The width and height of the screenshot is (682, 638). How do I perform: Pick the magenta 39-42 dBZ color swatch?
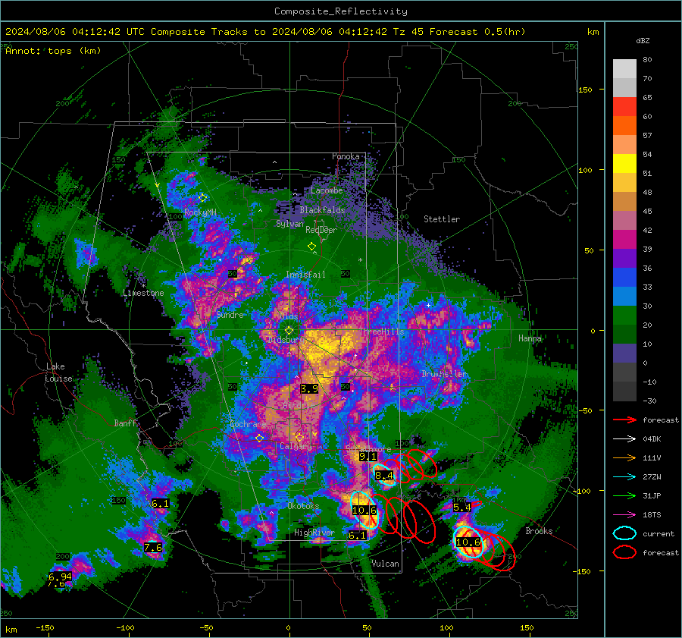click(x=624, y=240)
